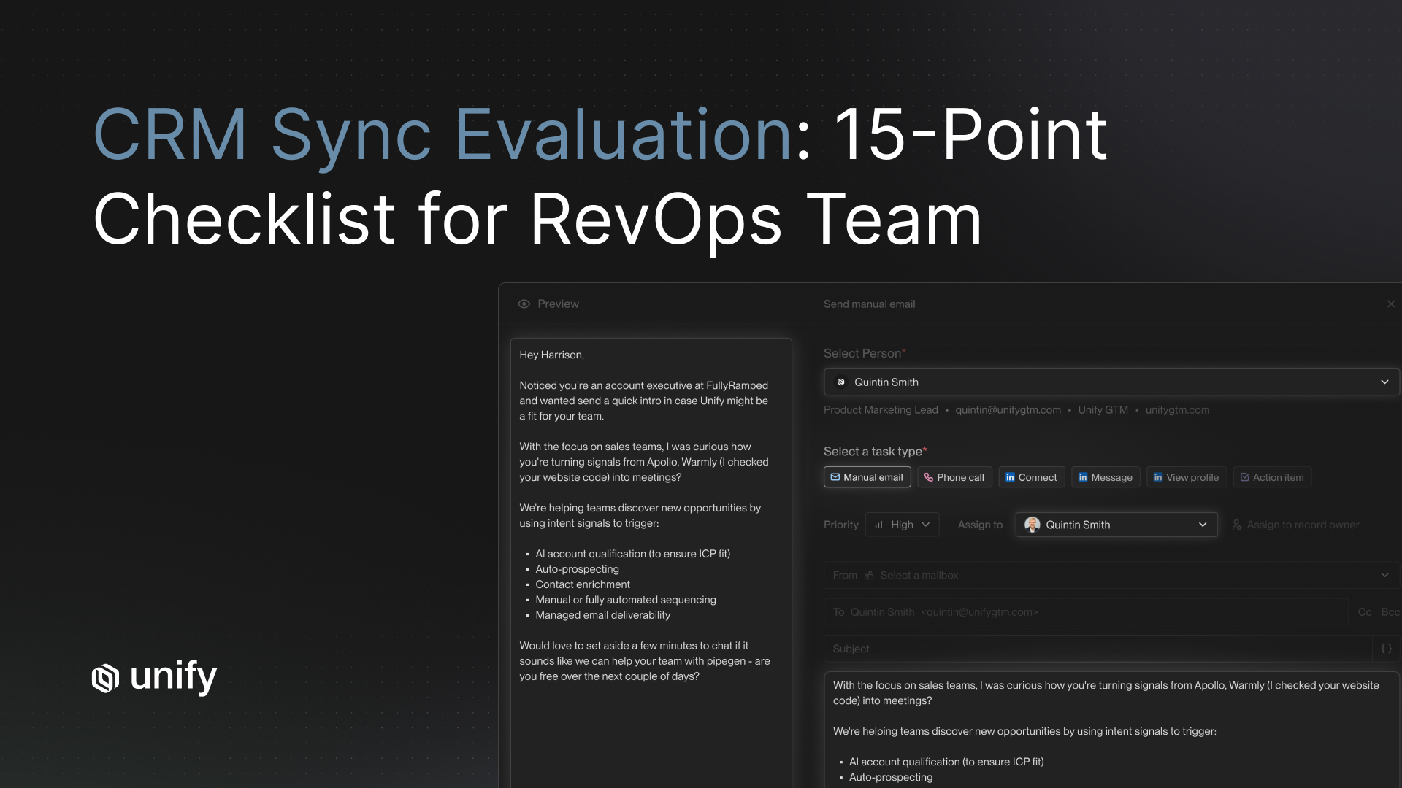Choose the View profile task type
Screen dimensions: 1402x788
(1186, 477)
